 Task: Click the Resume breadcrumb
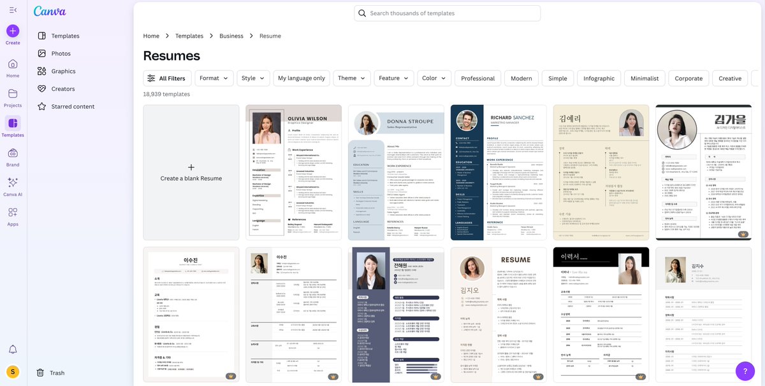270,36
